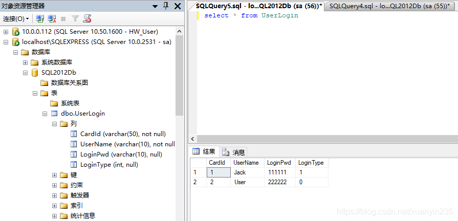Select the 系统表 folder icon
Viewport: 458px width, 221px height.
[54, 103]
